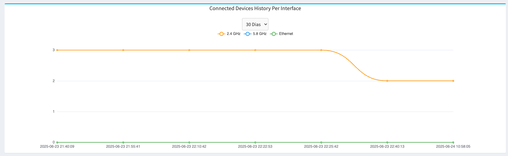The height and width of the screenshot is (156, 508).
Task: Click the green marker at 22:40:13
Action: [x=387, y=142]
